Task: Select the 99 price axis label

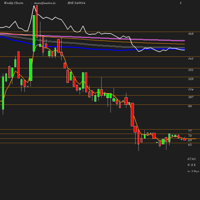Action: 190,106
